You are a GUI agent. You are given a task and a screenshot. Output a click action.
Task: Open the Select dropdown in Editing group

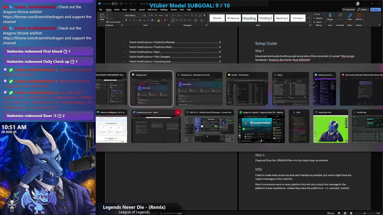click(318, 22)
